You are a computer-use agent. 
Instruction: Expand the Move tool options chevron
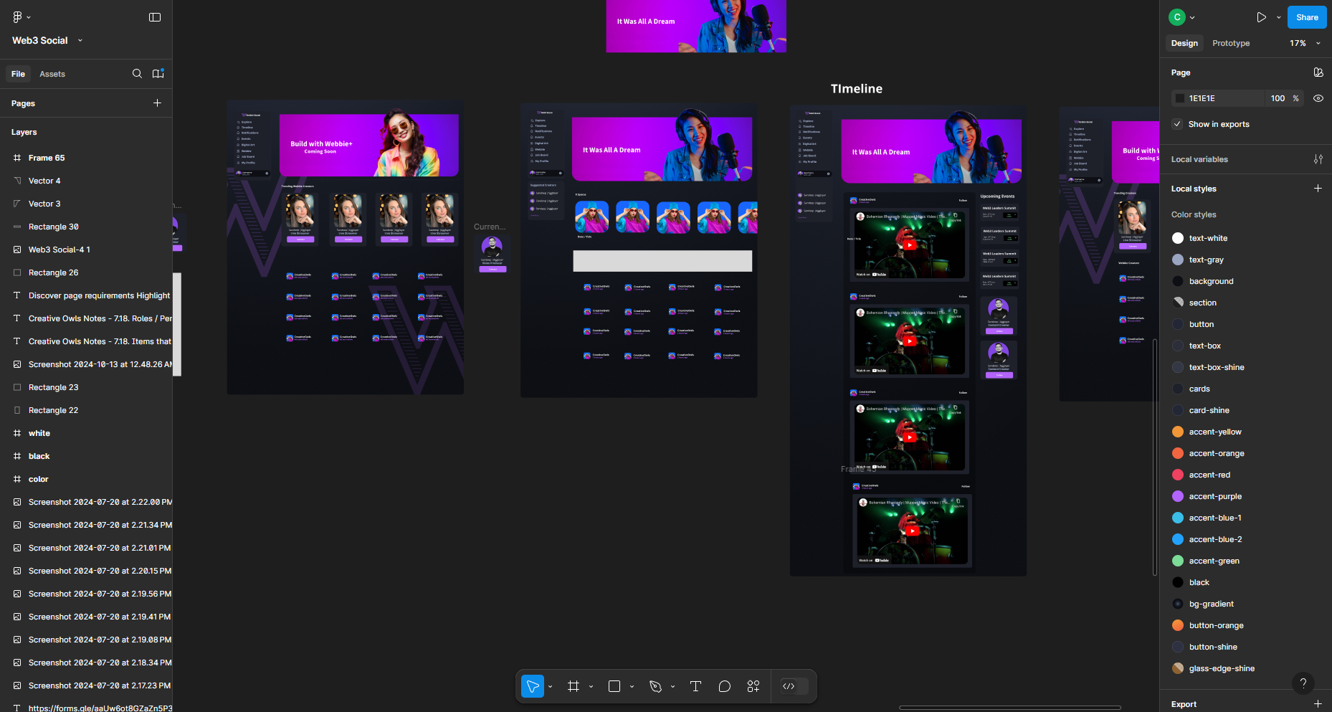pyautogui.click(x=550, y=687)
